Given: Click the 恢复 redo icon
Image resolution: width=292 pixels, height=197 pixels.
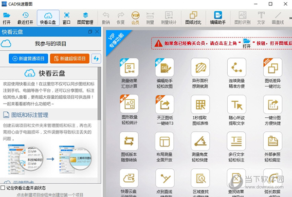Looking at the screenshot, I should pyautogui.click(x=121, y=18).
